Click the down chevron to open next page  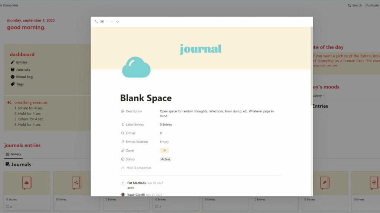point(118,21)
